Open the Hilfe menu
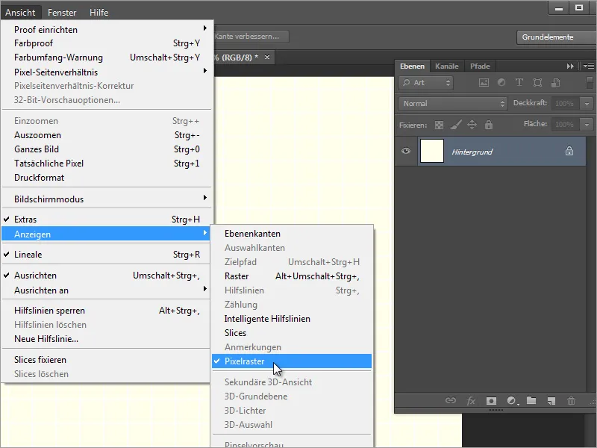 [99, 13]
